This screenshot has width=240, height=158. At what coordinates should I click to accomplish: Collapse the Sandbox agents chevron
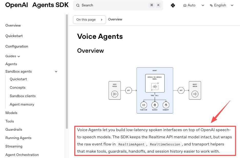pyautogui.click(x=56, y=72)
